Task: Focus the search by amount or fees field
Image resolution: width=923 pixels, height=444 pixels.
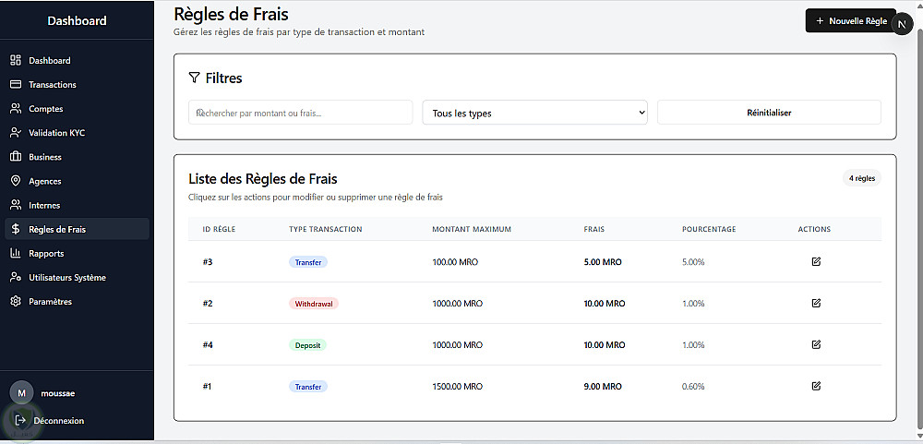Action: 301,113
